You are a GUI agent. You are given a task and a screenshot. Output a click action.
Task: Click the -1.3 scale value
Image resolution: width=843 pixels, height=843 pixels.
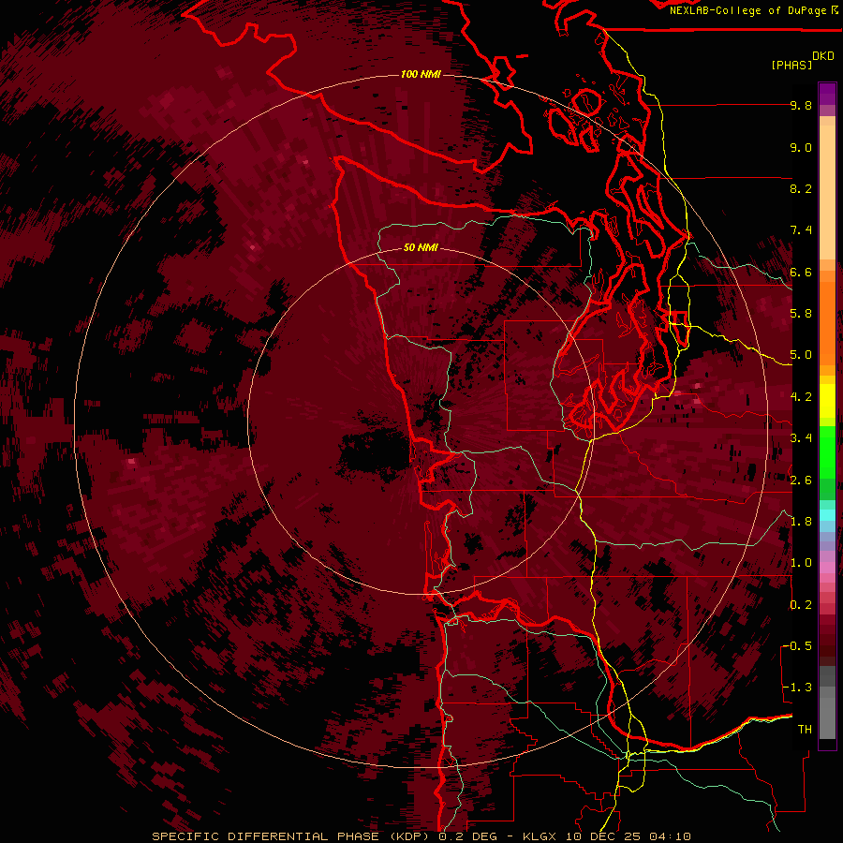[x=798, y=688]
